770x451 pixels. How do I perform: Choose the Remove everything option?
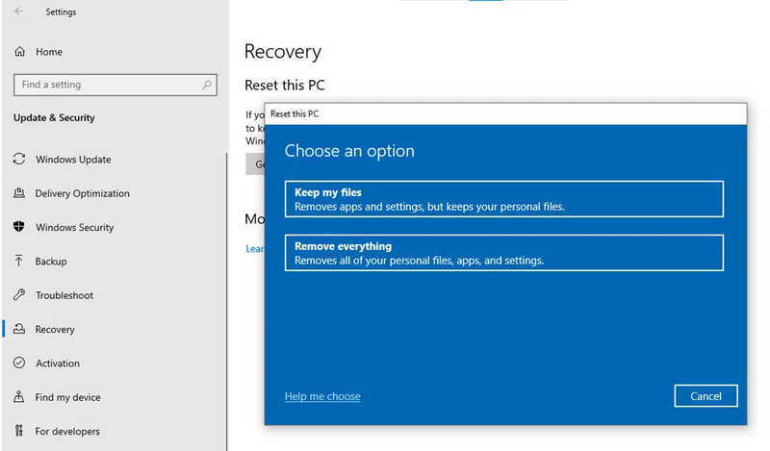[503, 253]
